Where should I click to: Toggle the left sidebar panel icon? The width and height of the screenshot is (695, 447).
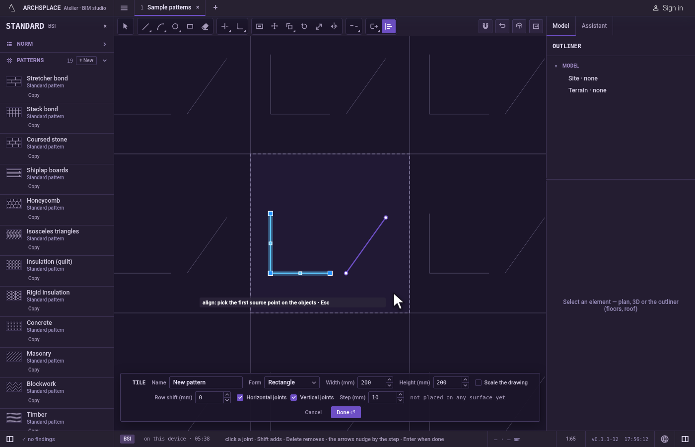click(x=10, y=439)
